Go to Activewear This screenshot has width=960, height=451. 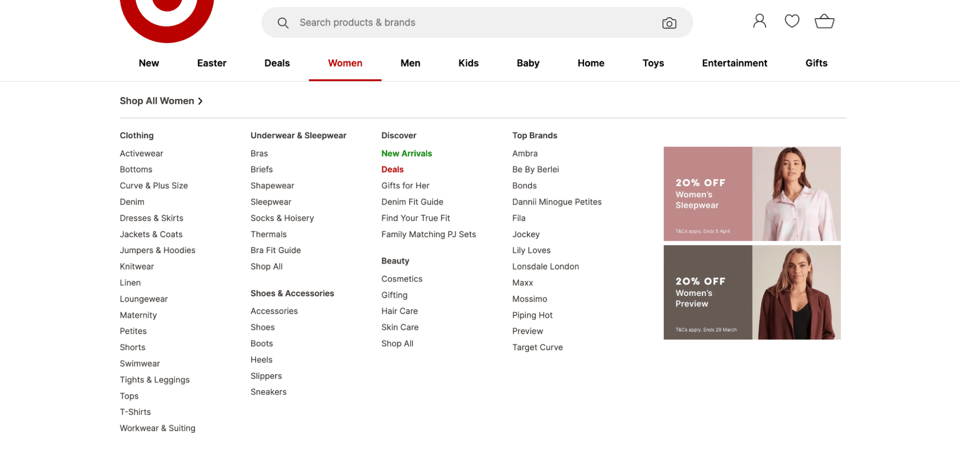(141, 153)
